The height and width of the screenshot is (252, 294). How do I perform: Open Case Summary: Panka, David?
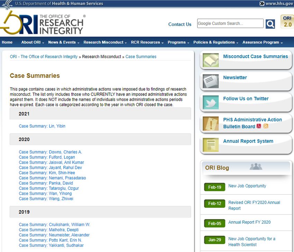(46, 183)
